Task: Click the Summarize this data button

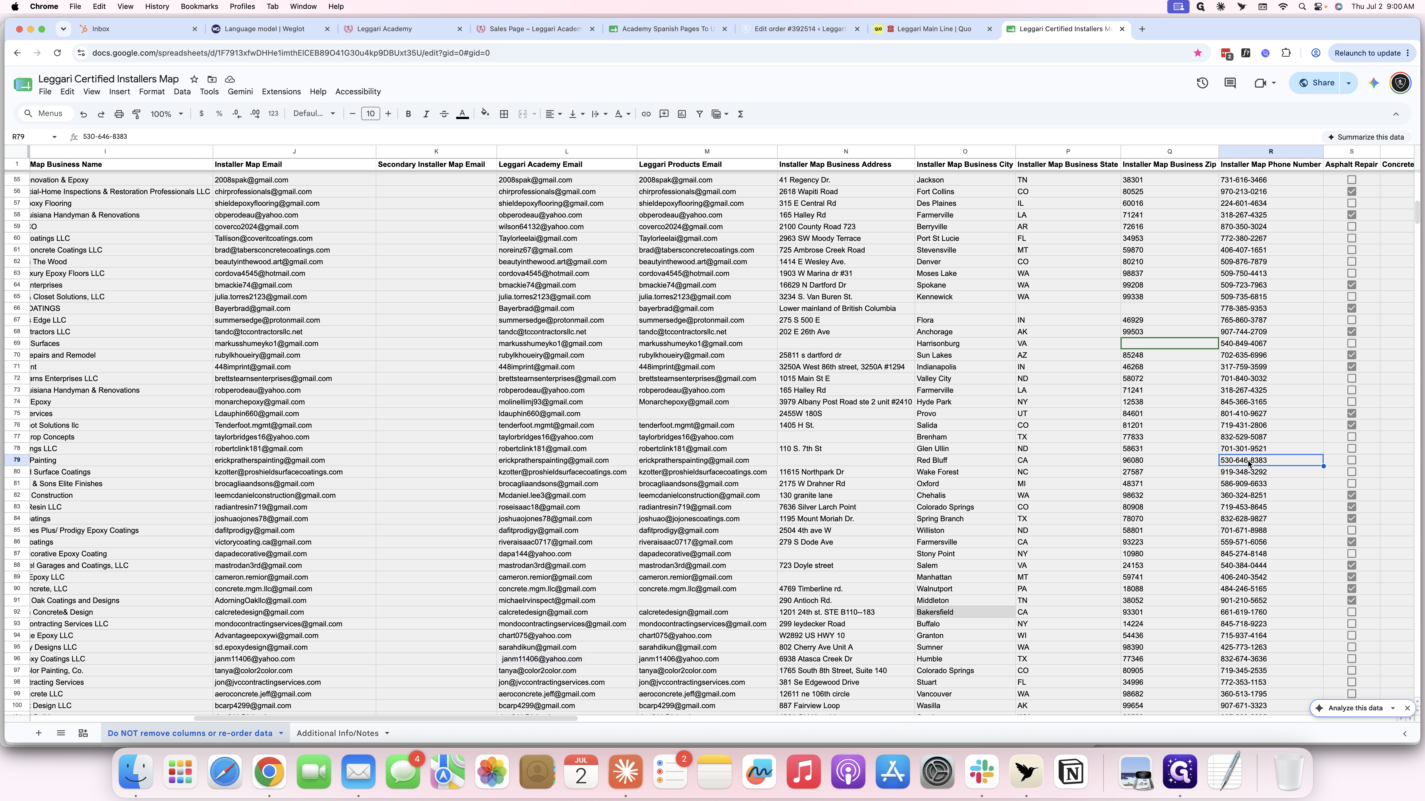Action: coord(1365,137)
